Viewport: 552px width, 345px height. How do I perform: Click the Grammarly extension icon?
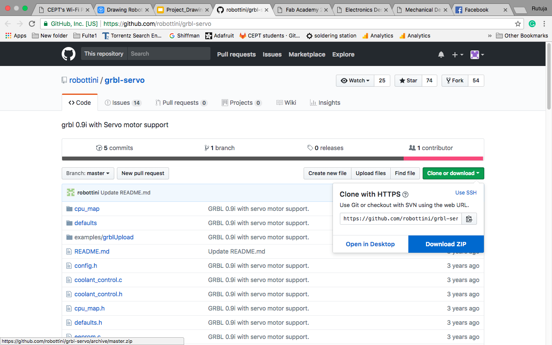click(532, 24)
